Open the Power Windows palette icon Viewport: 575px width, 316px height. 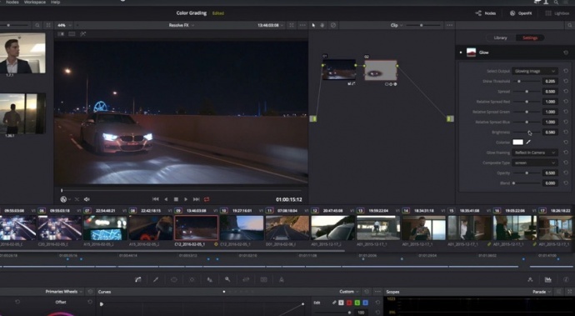(174, 279)
